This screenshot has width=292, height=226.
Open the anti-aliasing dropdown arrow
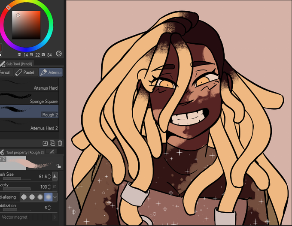coord(55,197)
